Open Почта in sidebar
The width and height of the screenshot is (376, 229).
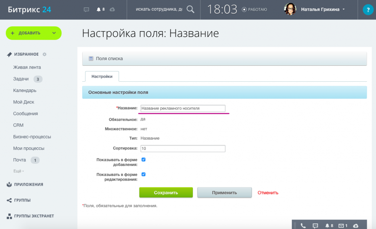19,160
